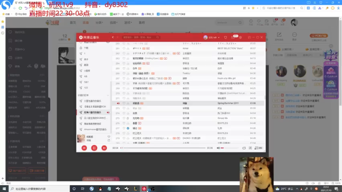
Task: Open the 鱼吧 tab on Douyu
Action: [x=142, y=22]
